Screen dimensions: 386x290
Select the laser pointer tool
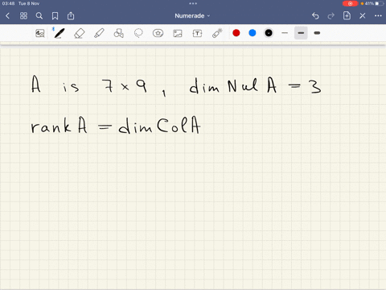pyautogui.click(x=217, y=33)
